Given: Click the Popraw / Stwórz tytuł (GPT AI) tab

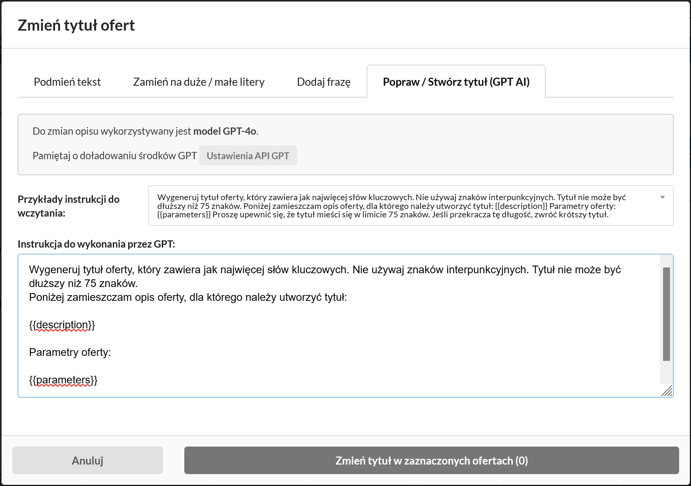Looking at the screenshot, I should click(456, 82).
